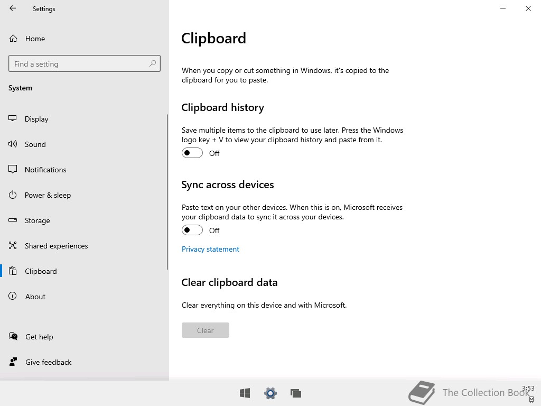Click the Find a setting search box
541x406 pixels.
pyautogui.click(x=85, y=63)
